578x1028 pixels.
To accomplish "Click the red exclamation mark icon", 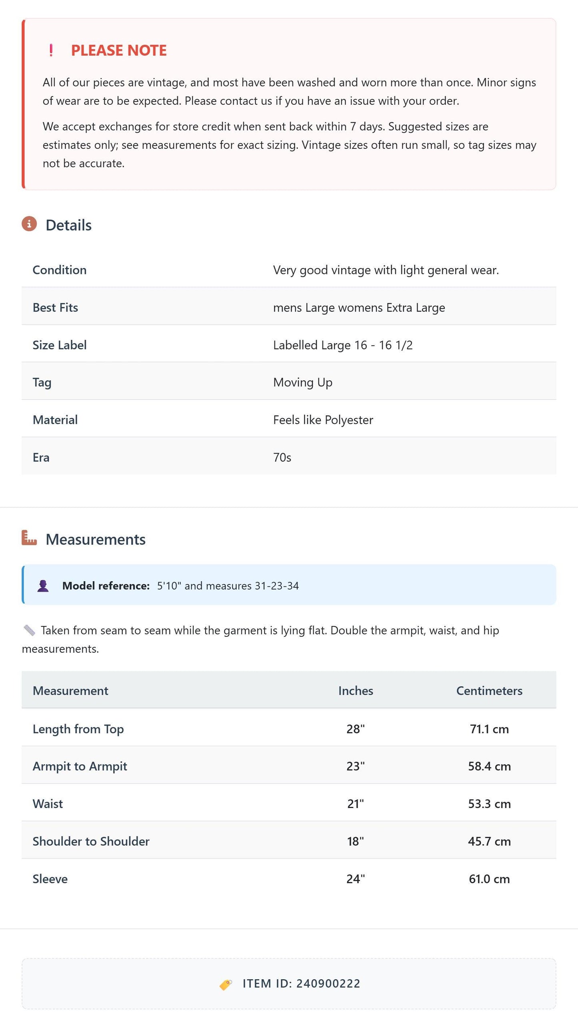I will click(51, 50).
